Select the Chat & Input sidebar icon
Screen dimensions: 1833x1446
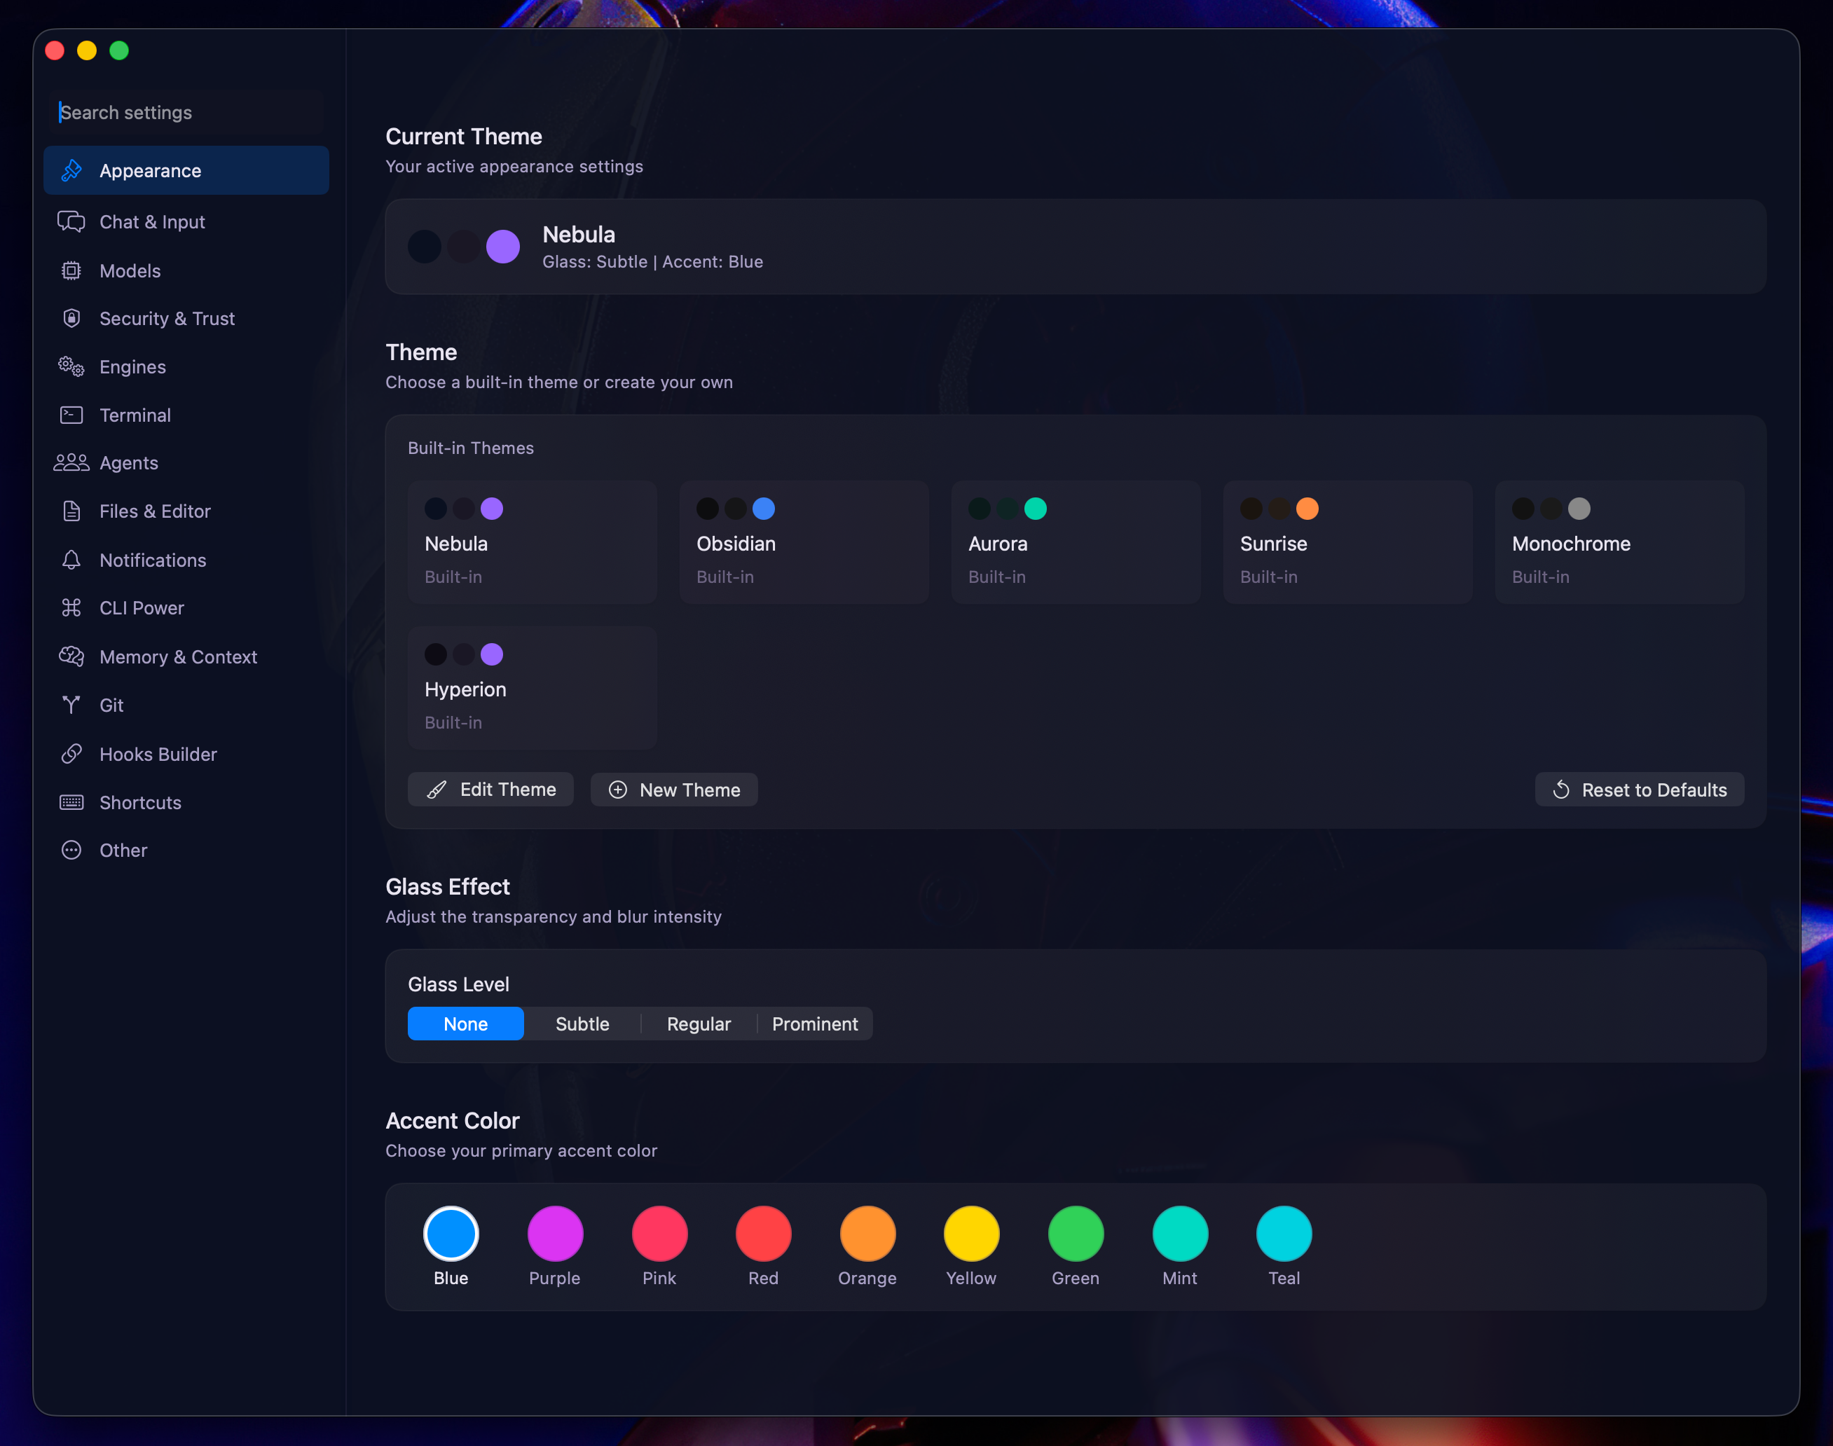pos(72,222)
